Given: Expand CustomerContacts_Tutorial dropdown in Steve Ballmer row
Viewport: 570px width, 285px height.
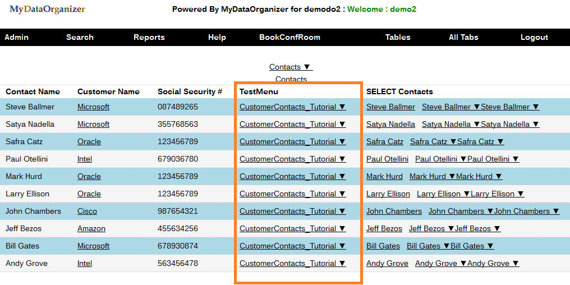Looking at the screenshot, I should [292, 107].
